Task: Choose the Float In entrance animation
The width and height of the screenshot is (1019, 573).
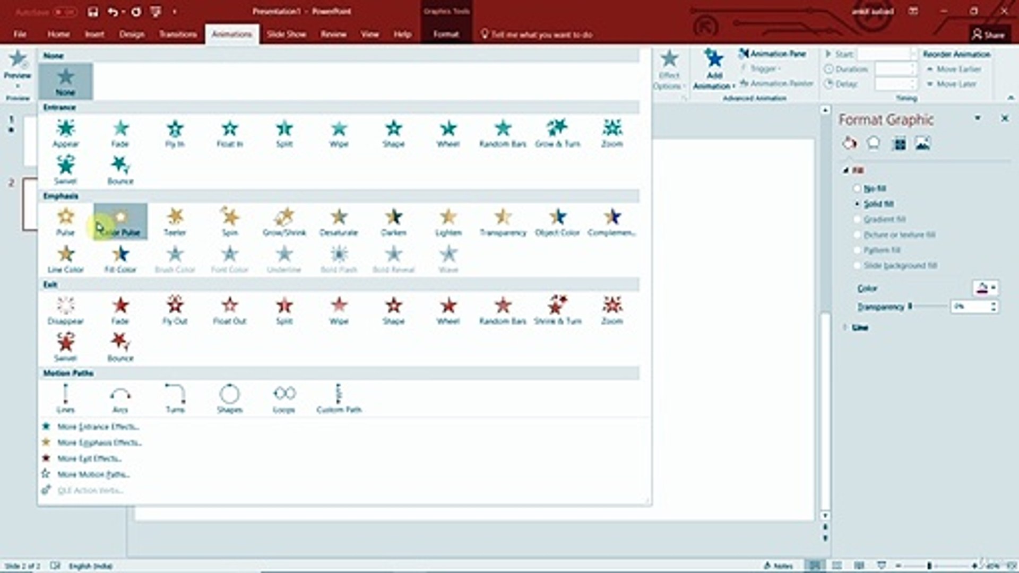Action: (229, 133)
